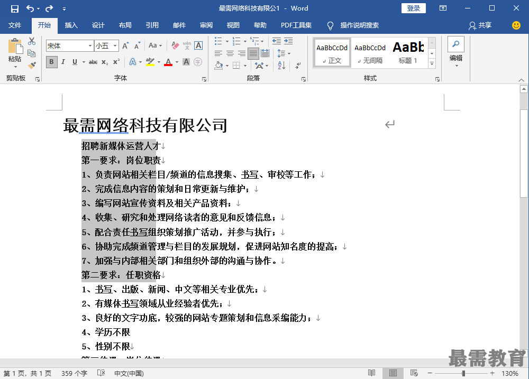
Task: Open the Change Case (Aa) dropdown
Action: (x=155, y=45)
